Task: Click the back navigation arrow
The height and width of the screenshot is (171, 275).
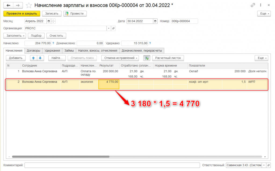Action: pos(8,5)
